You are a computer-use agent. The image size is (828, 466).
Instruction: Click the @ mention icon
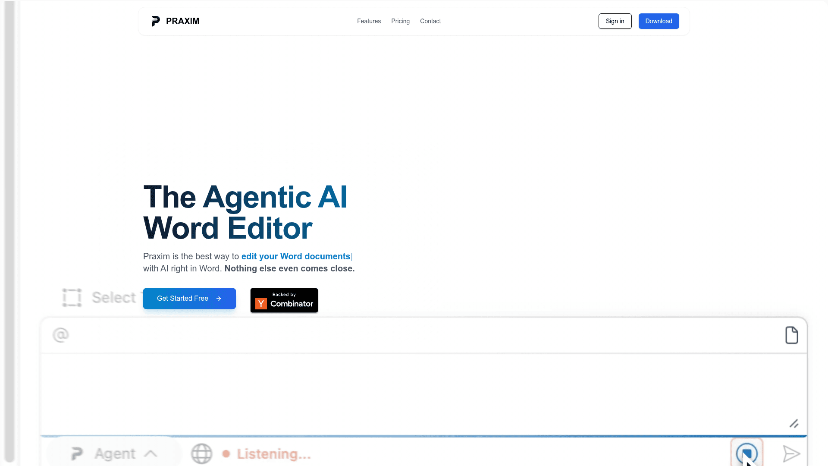click(61, 335)
